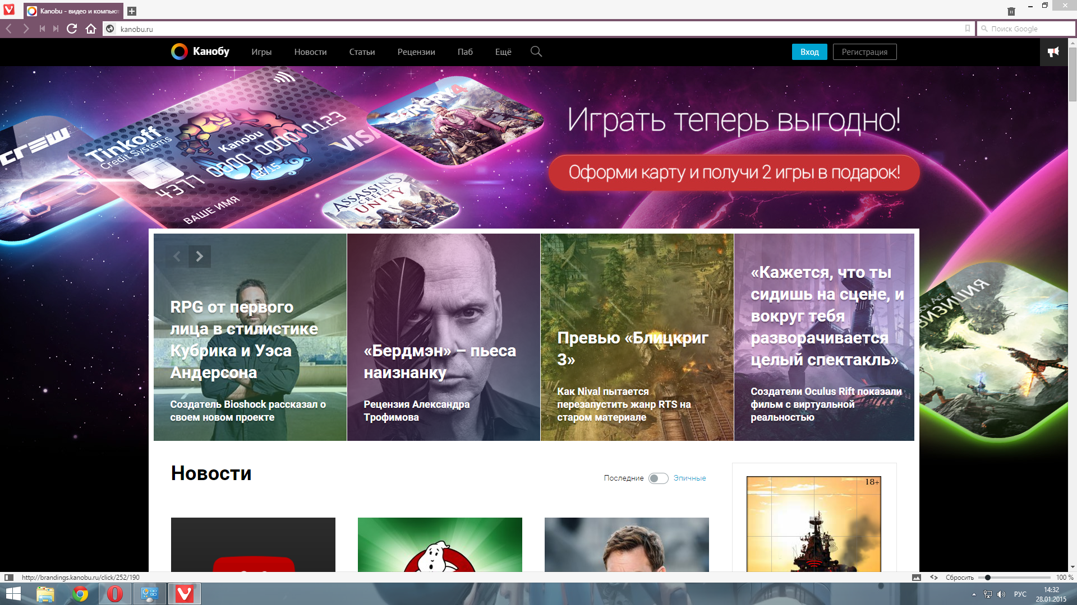This screenshot has height=605, width=1077.
Task: Switch to Vivaldi taskbar button
Action: point(184,594)
